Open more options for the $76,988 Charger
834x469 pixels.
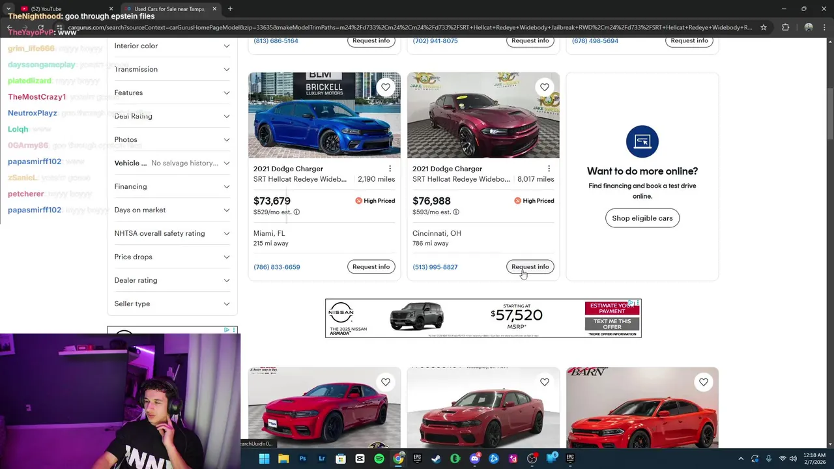[549, 169]
